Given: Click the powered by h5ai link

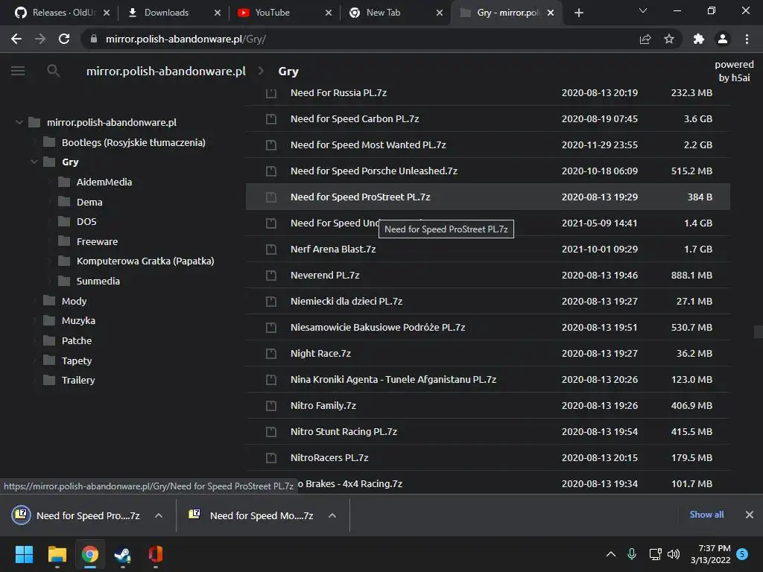Looking at the screenshot, I should pos(734,71).
